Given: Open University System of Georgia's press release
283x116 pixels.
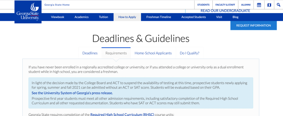Looking at the screenshot, I should tap(72, 93).
